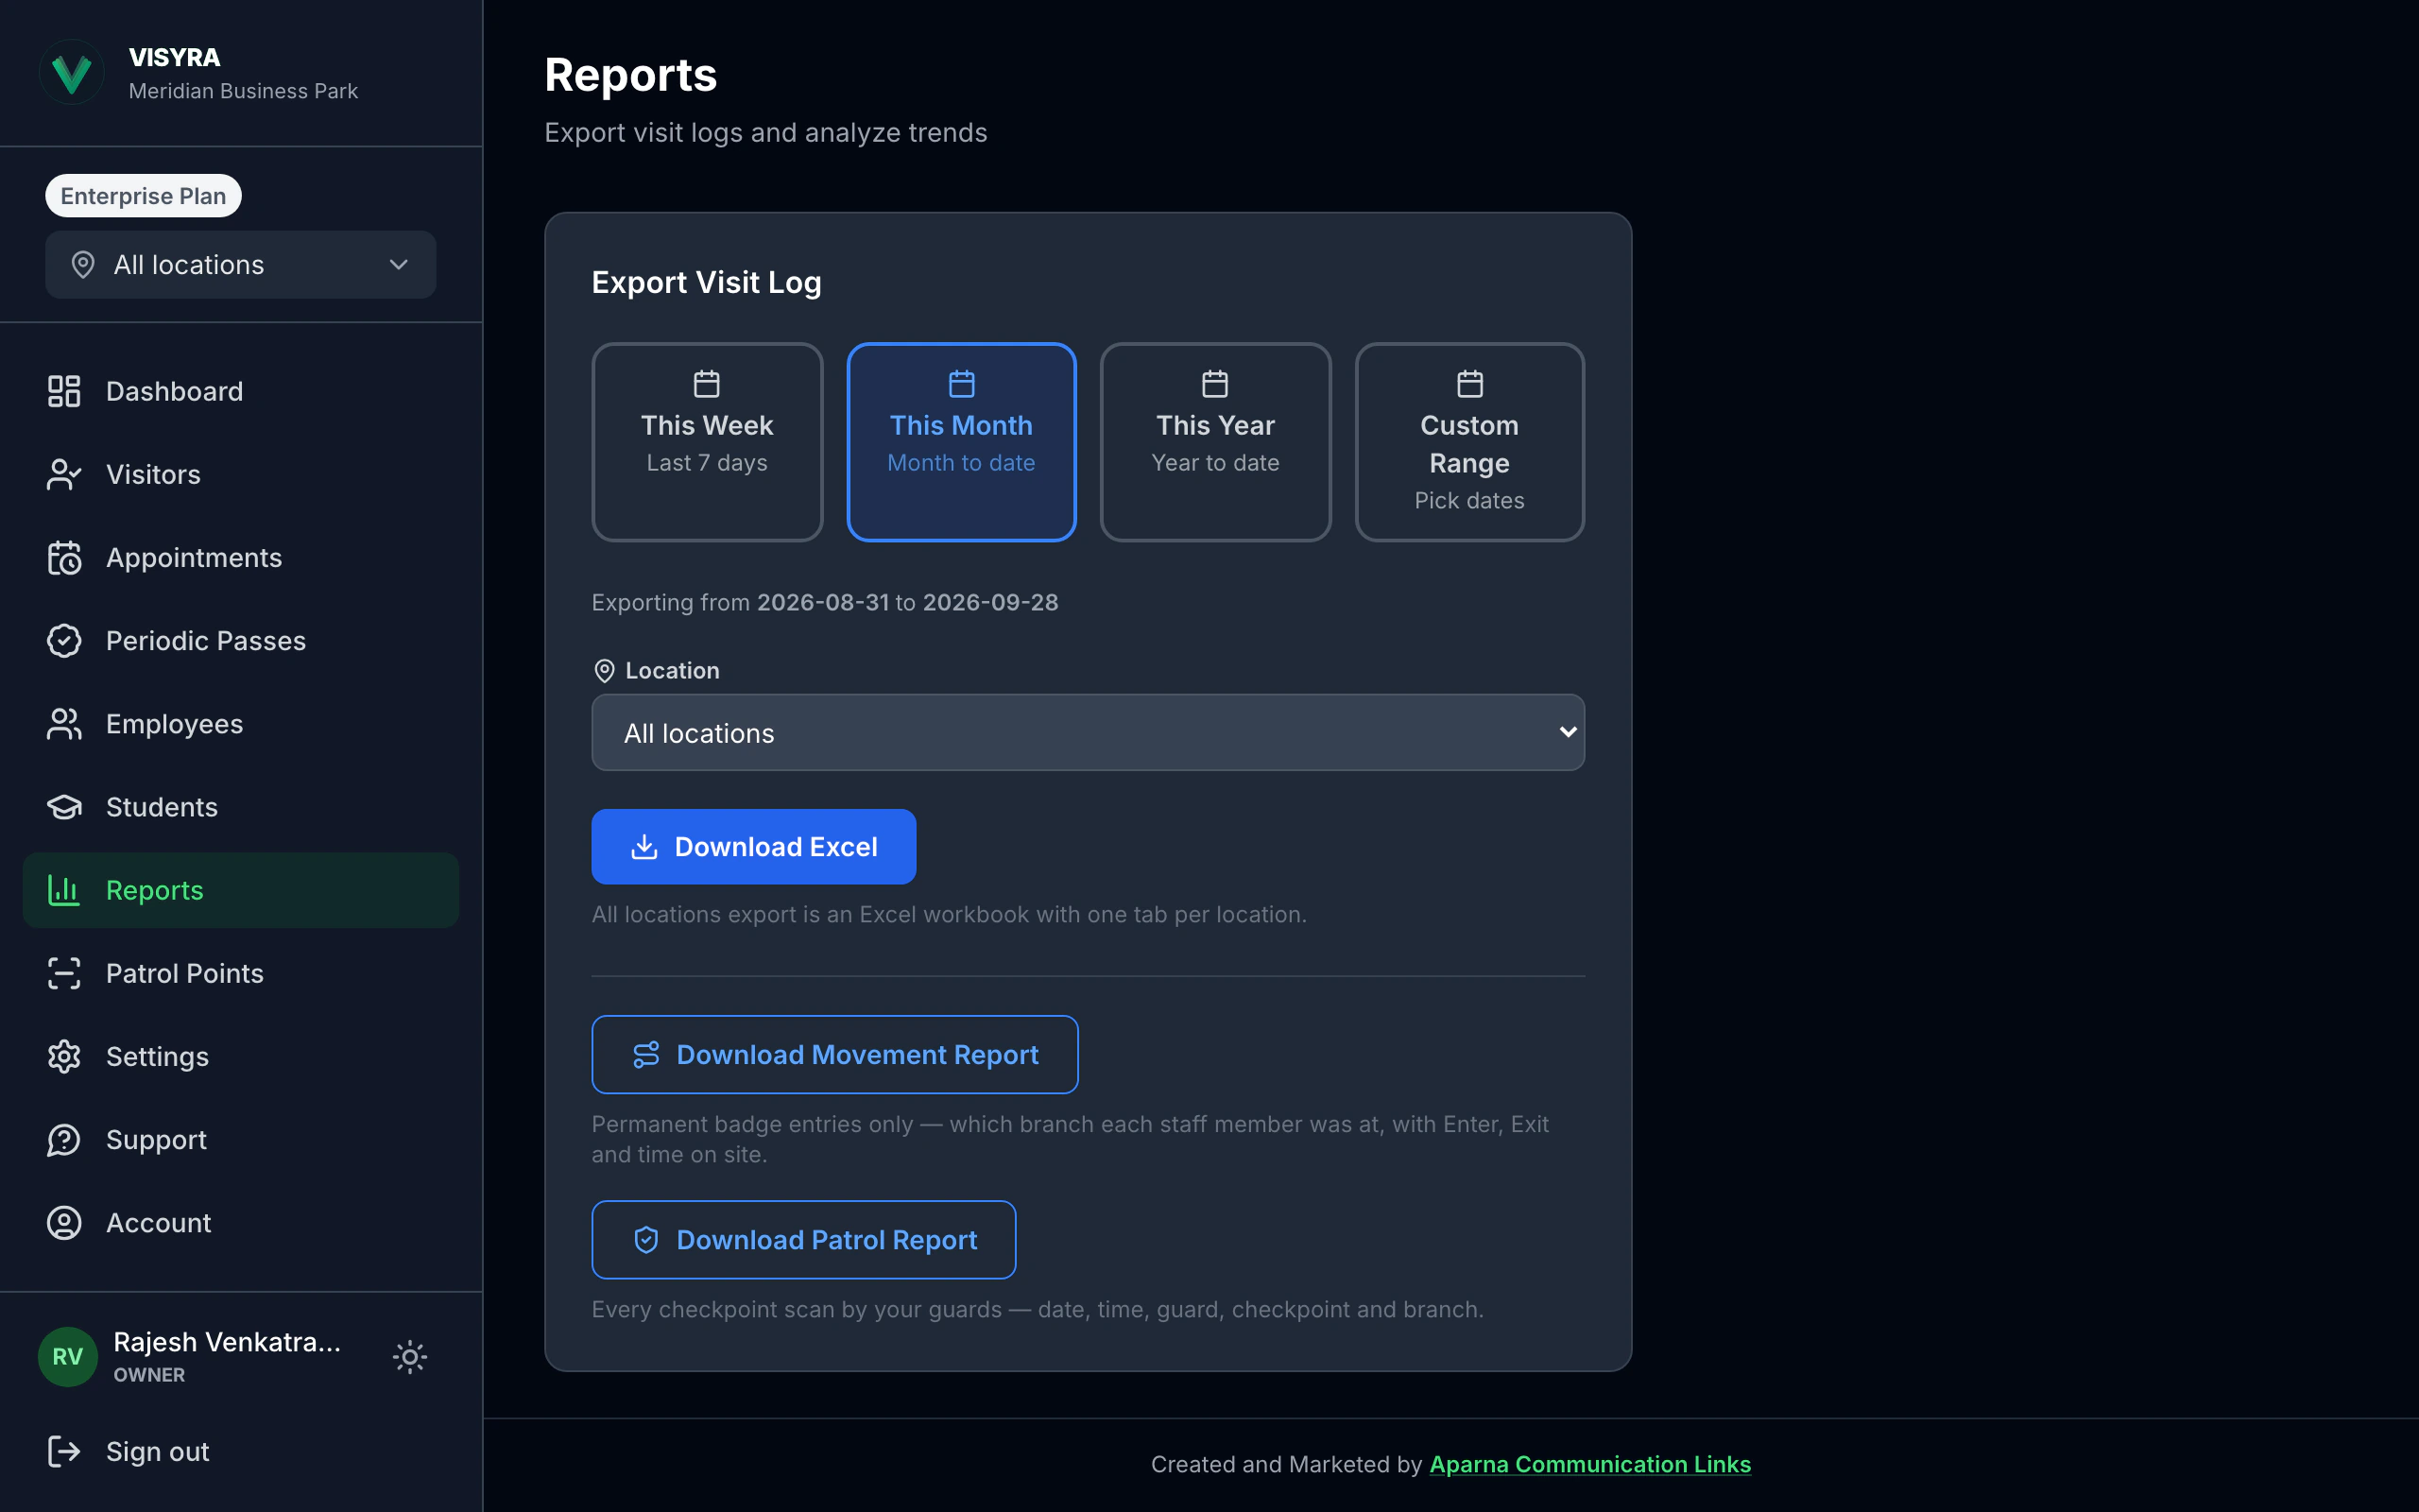Click the Periodic Passes badge icon

(x=64, y=640)
